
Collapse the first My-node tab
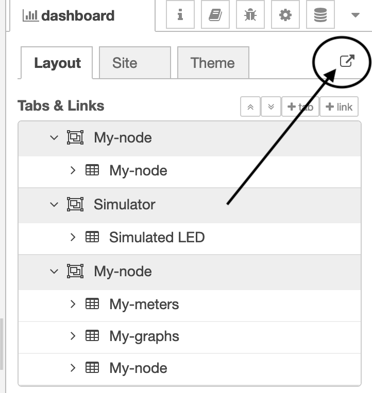coord(54,137)
